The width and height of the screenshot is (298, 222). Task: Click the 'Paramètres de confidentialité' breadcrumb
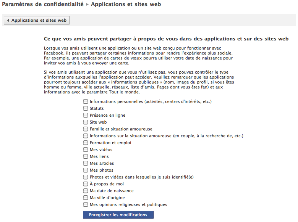click(x=42, y=5)
